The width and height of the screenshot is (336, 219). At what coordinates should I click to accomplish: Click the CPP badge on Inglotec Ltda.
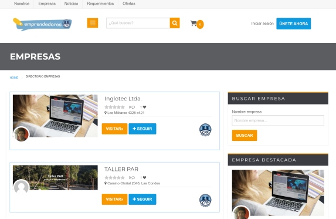point(205,130)
